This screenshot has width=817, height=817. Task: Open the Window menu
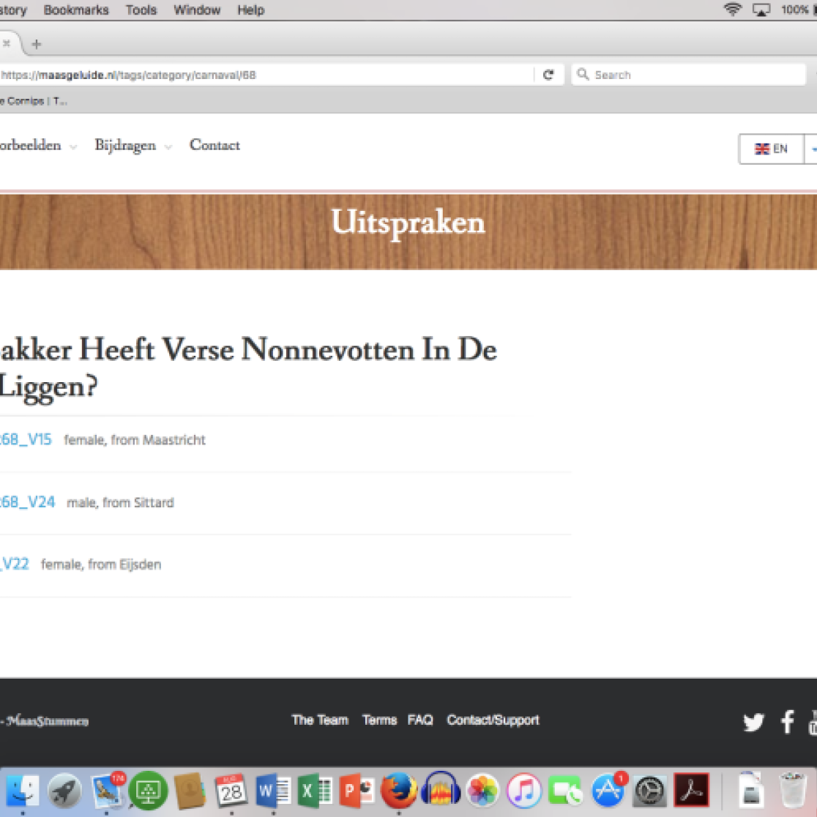coord(197,10)
